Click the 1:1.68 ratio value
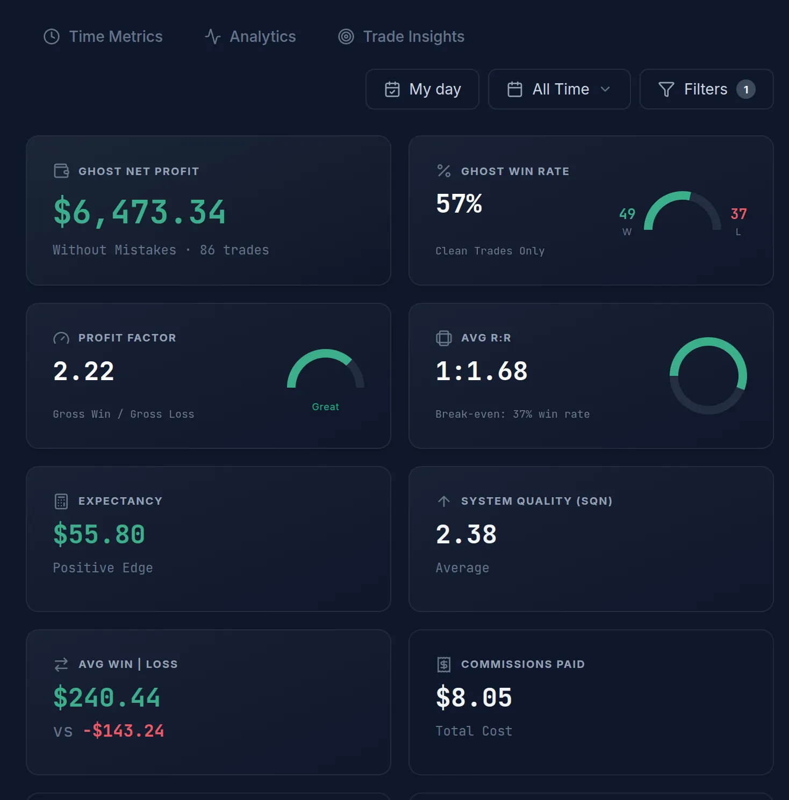 click(x=482, y=371)
